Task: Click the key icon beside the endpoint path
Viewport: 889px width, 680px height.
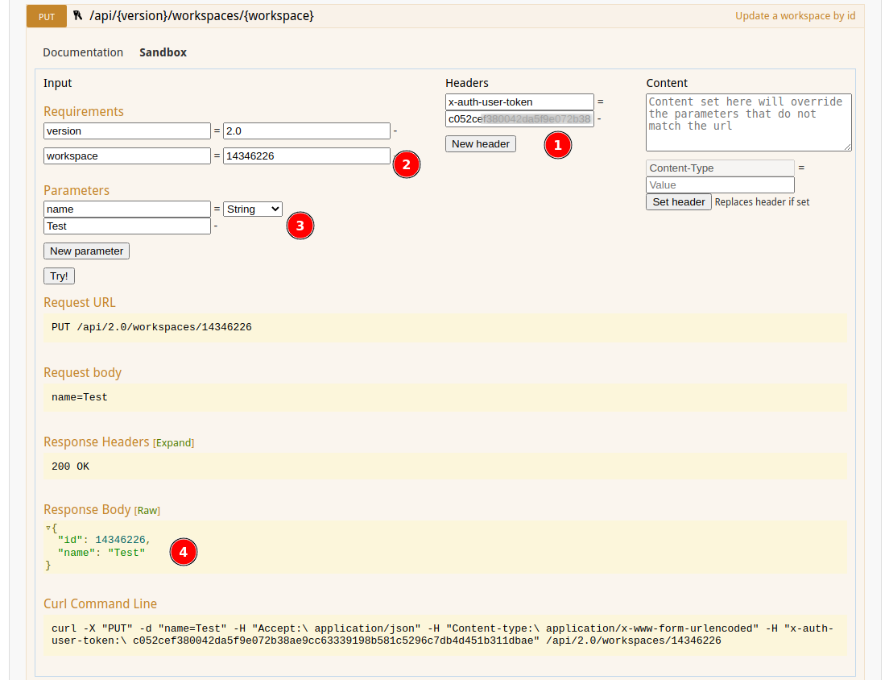Action: coord(77,15)
